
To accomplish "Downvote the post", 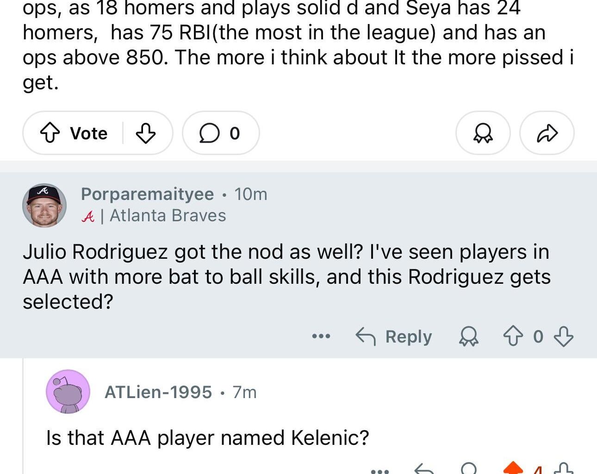I will (x=146, y=133).
